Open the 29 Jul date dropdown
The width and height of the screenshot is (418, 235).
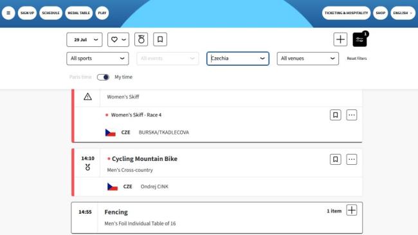(84, 39)
